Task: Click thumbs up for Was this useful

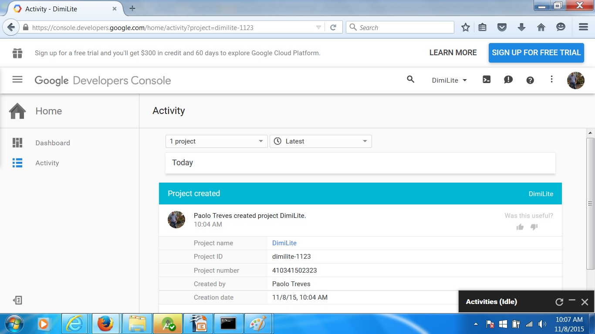Action: click(520, 227)
